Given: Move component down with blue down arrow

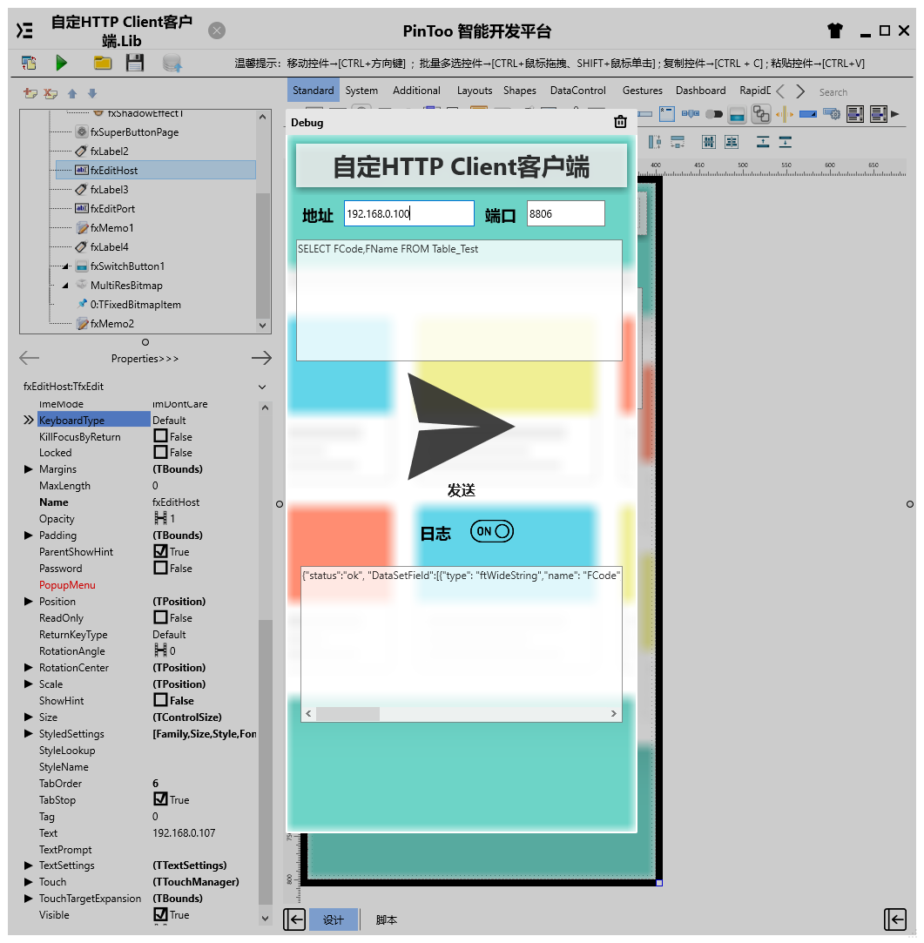Looking at the screenshot, I should point(92,93).
